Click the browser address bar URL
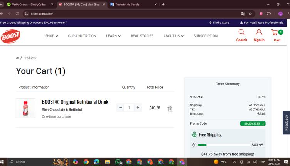Screen dimensions: 290x166 (42, 13)
